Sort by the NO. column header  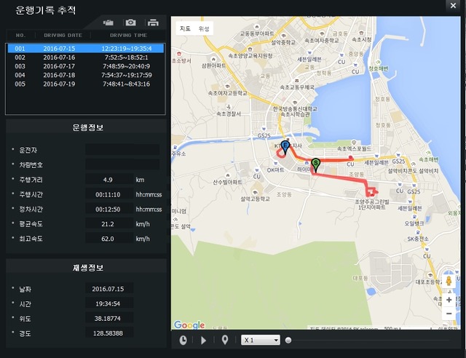tap(20, 36)
